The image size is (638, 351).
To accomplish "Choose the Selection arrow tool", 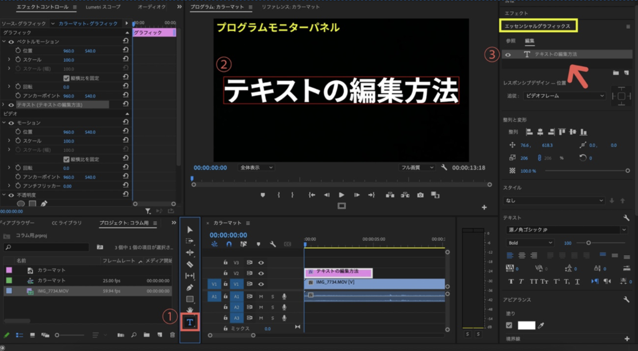I will click(x=190, y=230).
